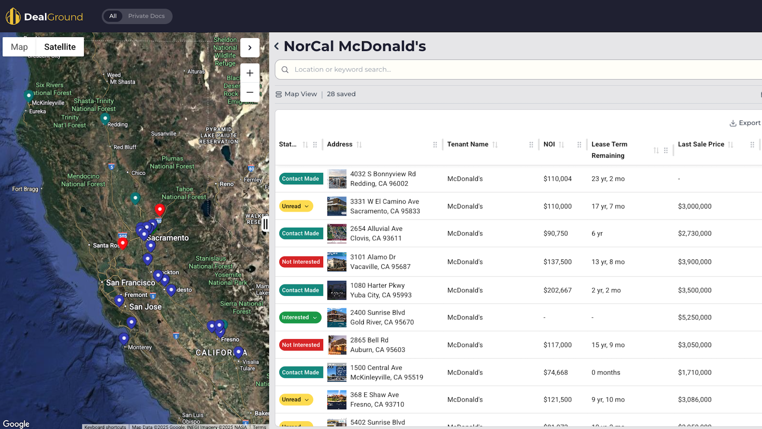Toggle to Private Docs filter
This screenshot has width=762, height=429.
click(x=146, y=16)
